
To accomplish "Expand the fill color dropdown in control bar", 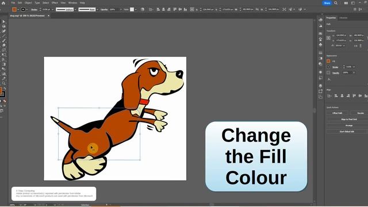I will [x=18, y=9].
